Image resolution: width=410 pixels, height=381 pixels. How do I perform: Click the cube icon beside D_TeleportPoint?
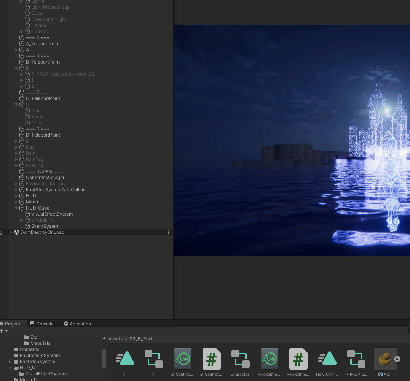(22, 135)
